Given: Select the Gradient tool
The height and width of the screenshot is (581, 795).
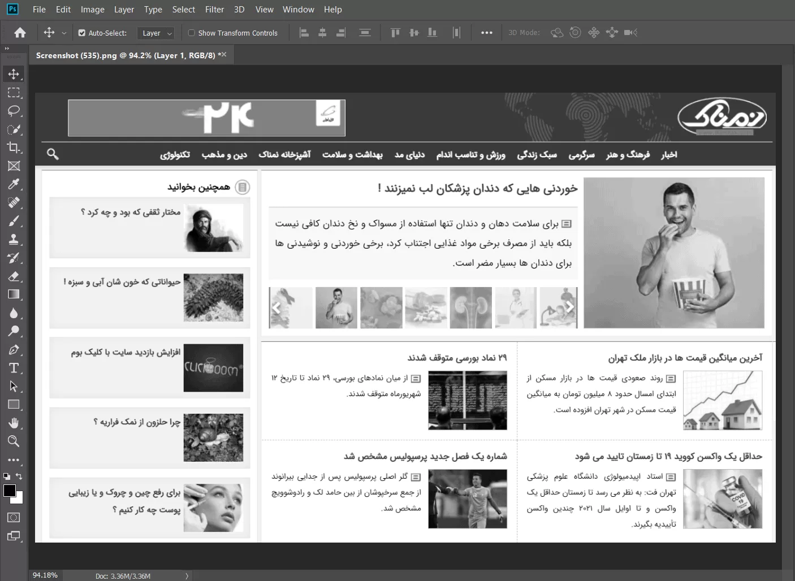Looking at the screenshot, I should click(14, 294).
